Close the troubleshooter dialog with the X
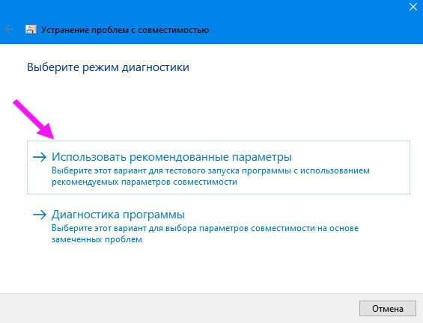This screenshot has width=423, height=323. (x=413, y=7)
